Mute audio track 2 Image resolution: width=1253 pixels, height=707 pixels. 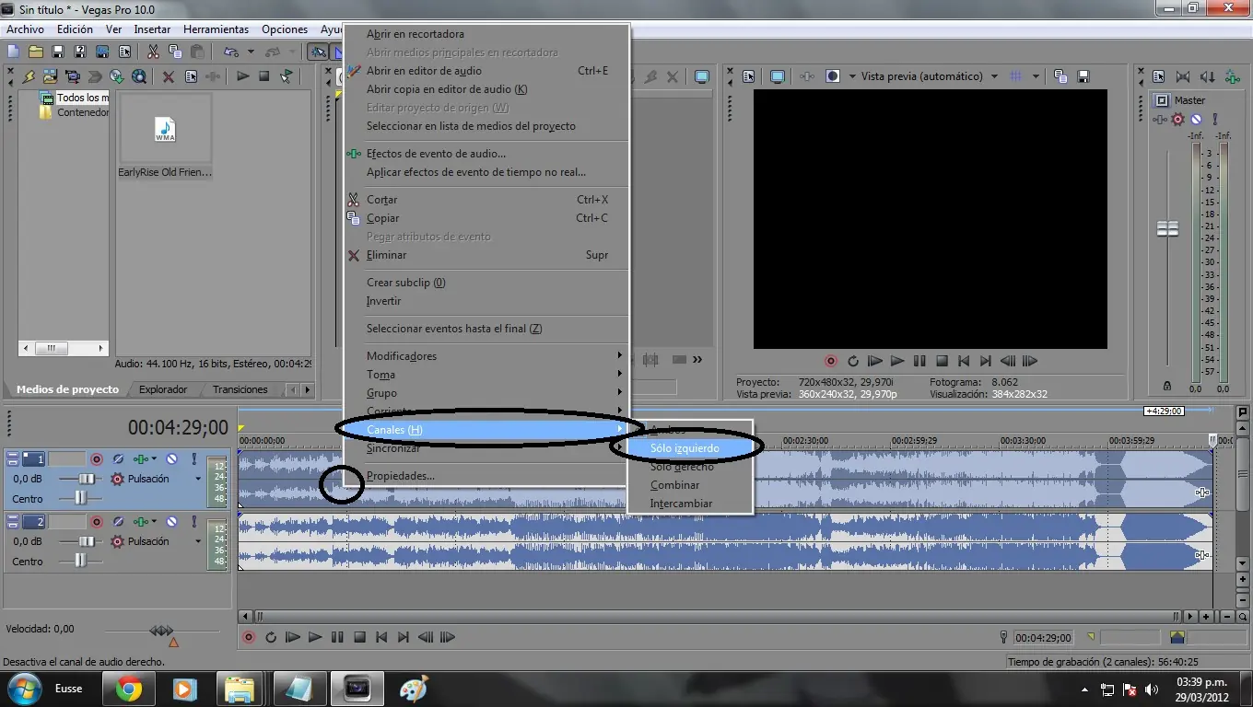tap(171, 521)
